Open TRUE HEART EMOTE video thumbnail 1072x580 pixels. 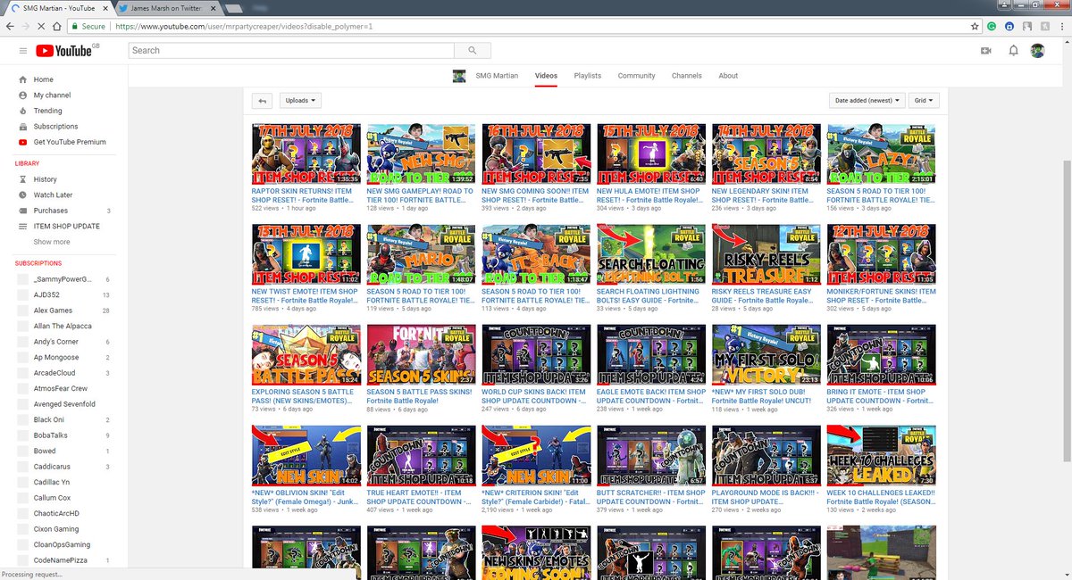point(422,455)
